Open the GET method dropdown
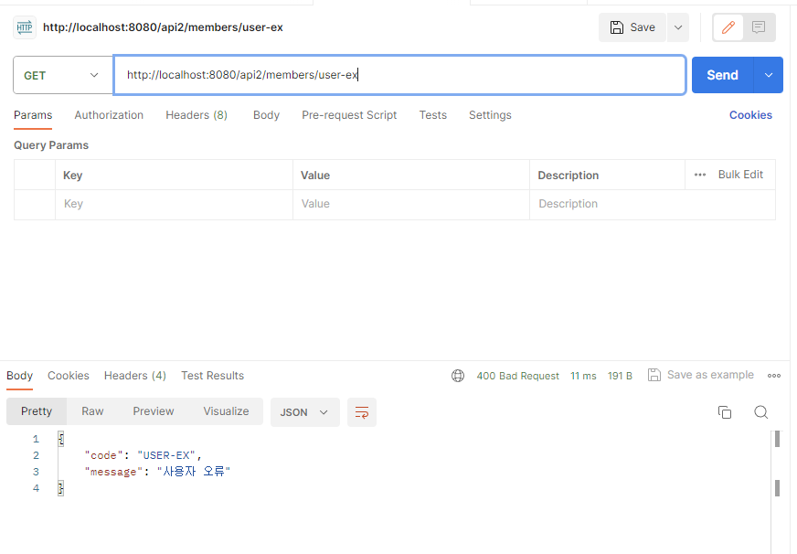 coord(62,75)
